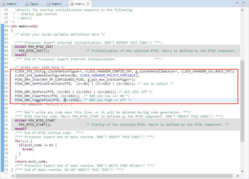
Task: Click 'NUM_OF_CONFIGURED_PINS' argument
Action: click(x=63, y=79)
